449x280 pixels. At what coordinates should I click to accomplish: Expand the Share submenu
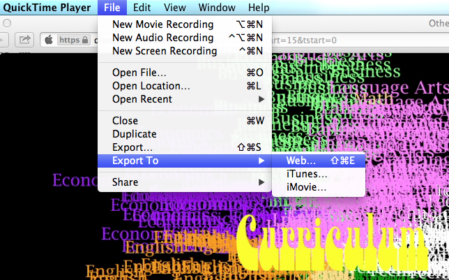click(185, 182)
